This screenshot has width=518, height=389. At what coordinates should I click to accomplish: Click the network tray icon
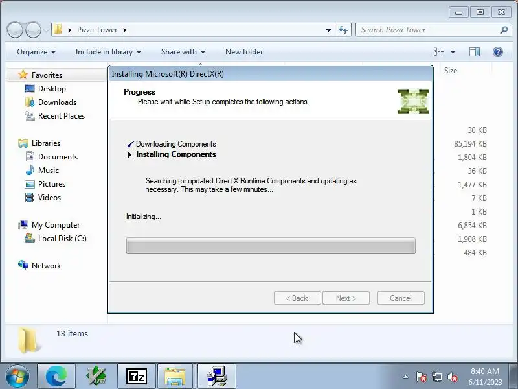(436, 377)
